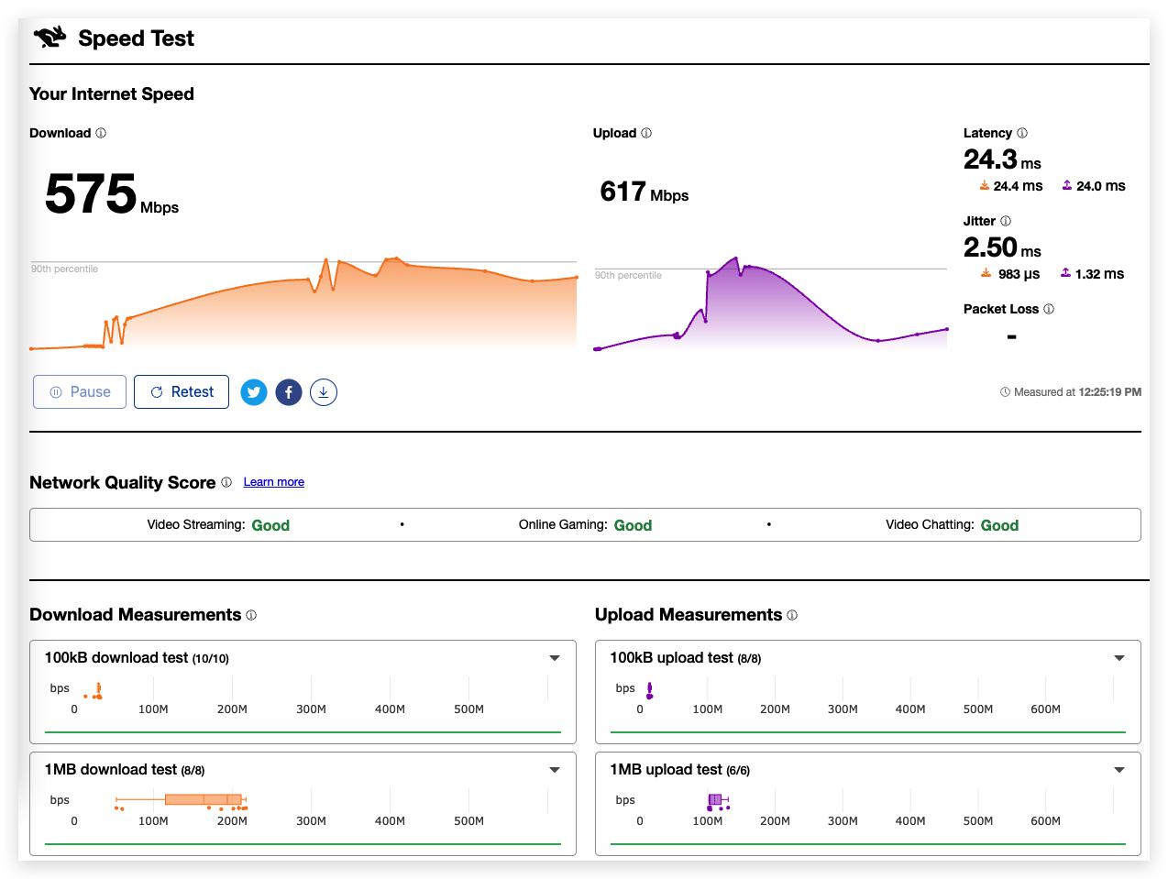Click the Speed Test rabbit logo
The width and height of the screenshot is (1168, 879).
[x=50, y=38]
